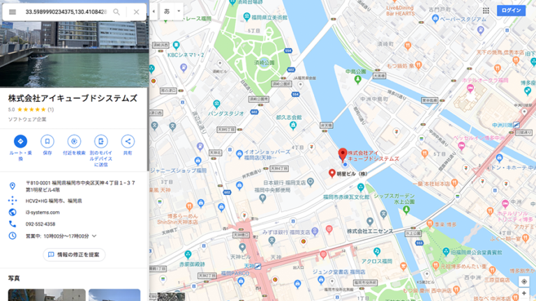Viewport: 536px width, 301px height.
Task: Click the 博多らーめん ShinShin restaurant marker
Action: (x=189, y=206)
